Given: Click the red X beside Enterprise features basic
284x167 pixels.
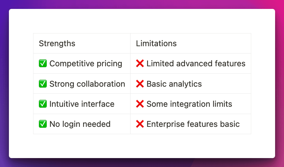Looking at the screenshot, I should coord(140,124).
